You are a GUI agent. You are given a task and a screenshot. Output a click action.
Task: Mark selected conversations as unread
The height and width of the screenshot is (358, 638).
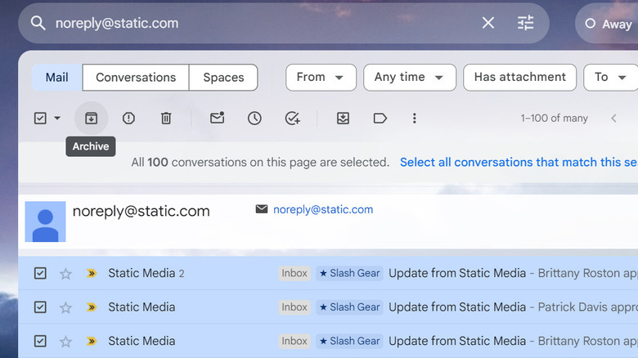click(217, 119)
